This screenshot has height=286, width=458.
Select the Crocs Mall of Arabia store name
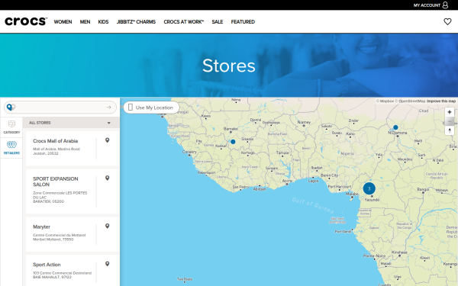point(55,141)
